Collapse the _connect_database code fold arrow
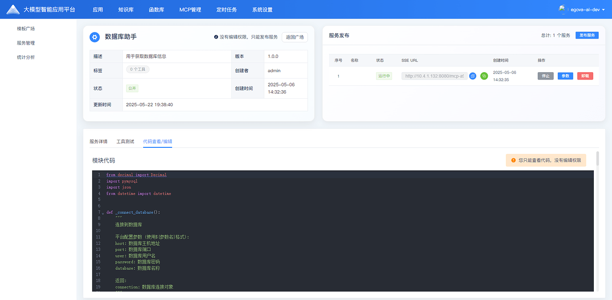 point(102,212)
